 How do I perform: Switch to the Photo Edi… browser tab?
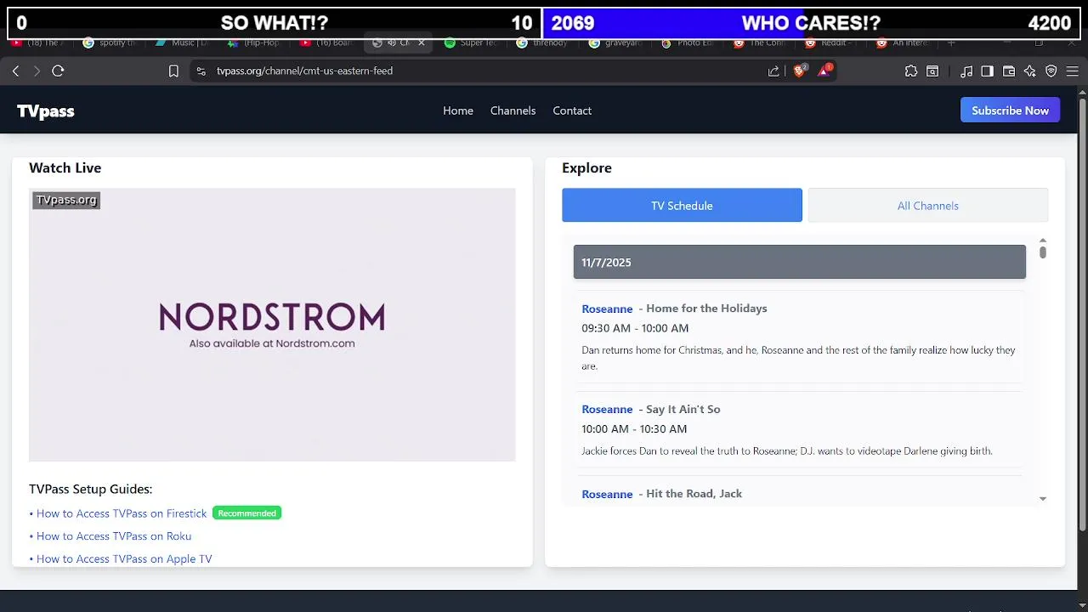[x=688, y=42]
